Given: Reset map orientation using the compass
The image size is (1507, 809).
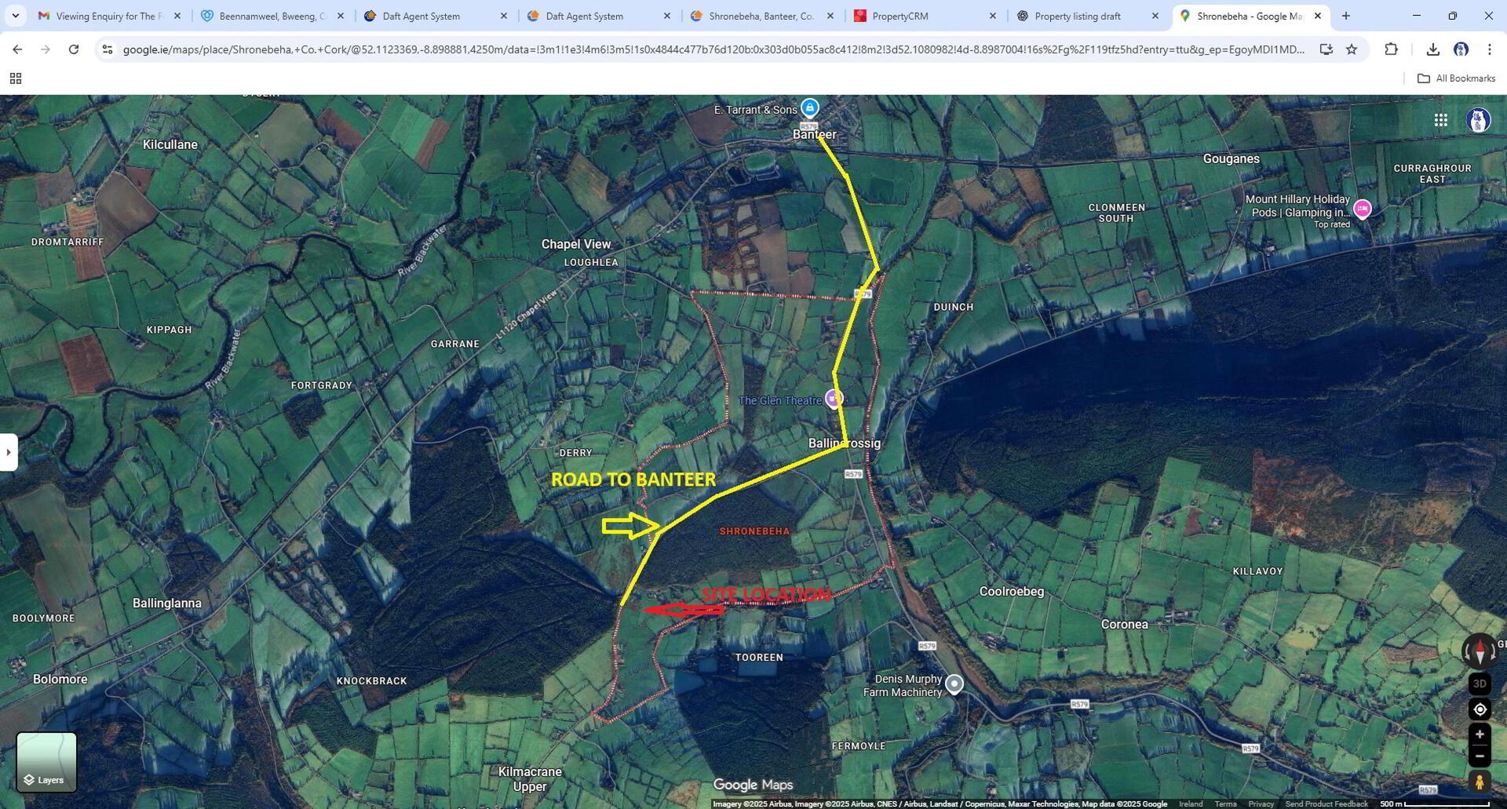Looking at the screenshot, I should pyautogui.click(x=1480, y=651).
